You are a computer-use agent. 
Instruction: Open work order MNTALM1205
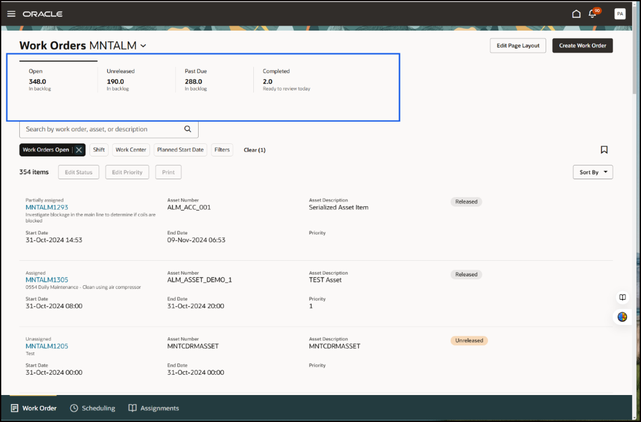[x=47, y=346]
